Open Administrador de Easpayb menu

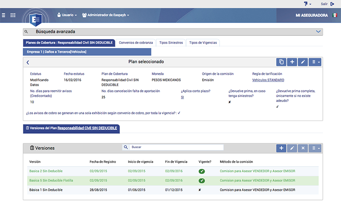[x=105, y=15]
